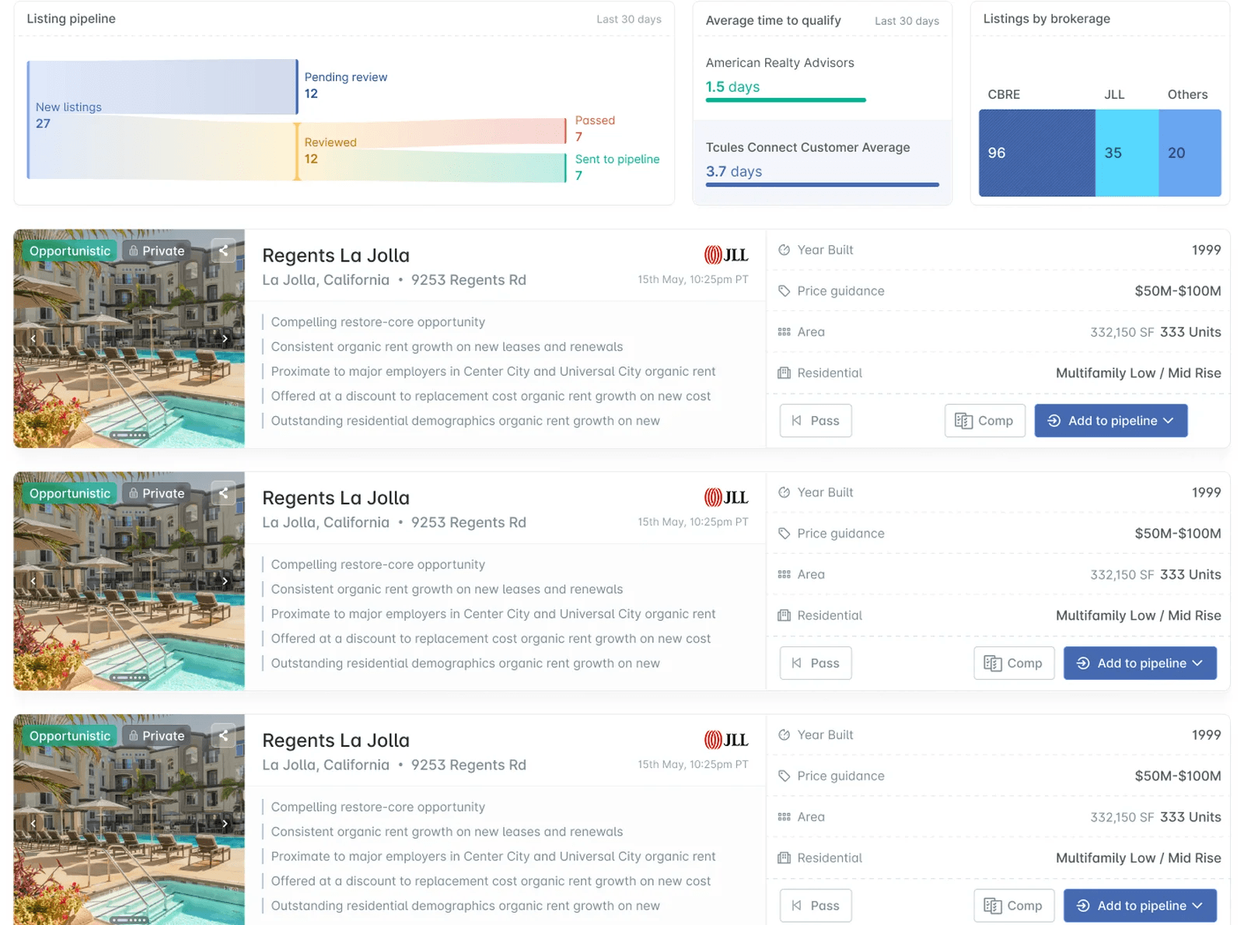Screen dimensions: 1244x925
Task: Click Residential building icon in third listing
Action: [x=784, y=858]
